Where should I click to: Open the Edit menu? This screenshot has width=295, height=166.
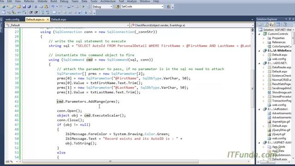point(9,1)
